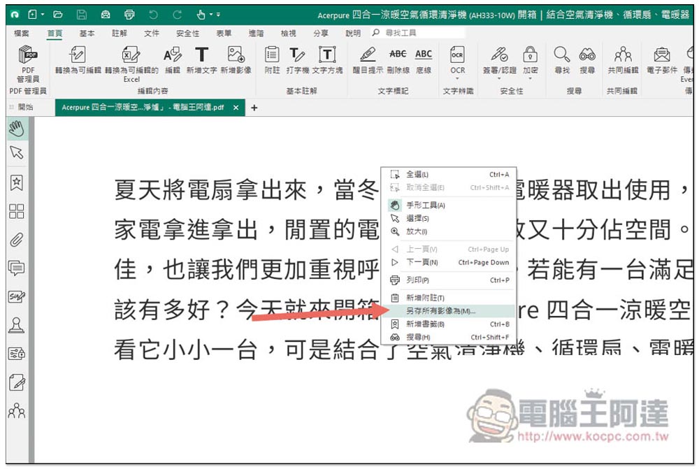Choose 放大 in context menu
This screenshot has height=469, width=699.
tap(449, 231)
